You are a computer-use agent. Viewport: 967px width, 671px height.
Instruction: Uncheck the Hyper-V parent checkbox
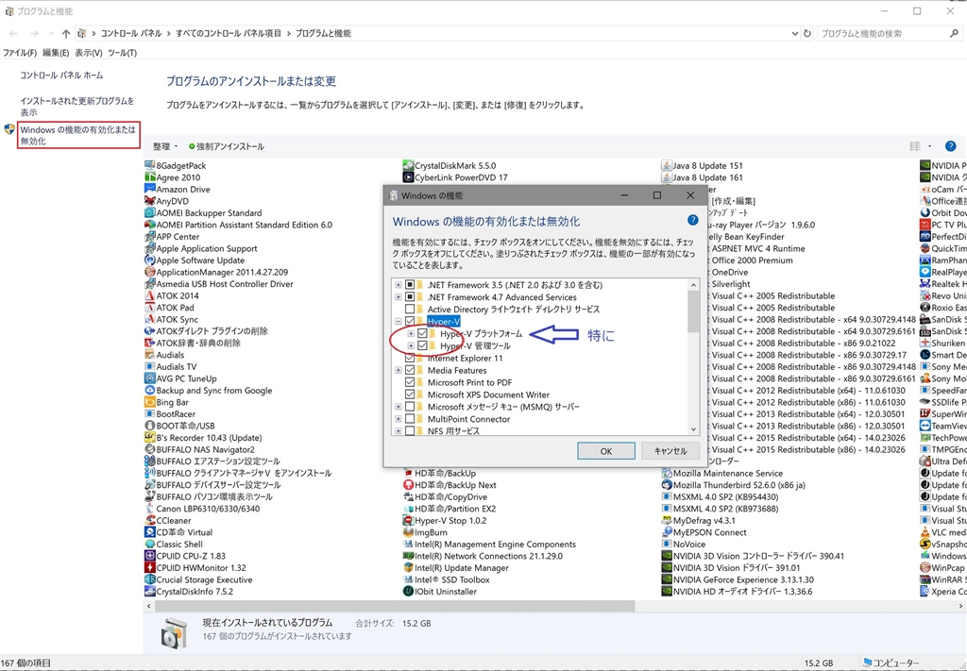(x=410, y=322)
